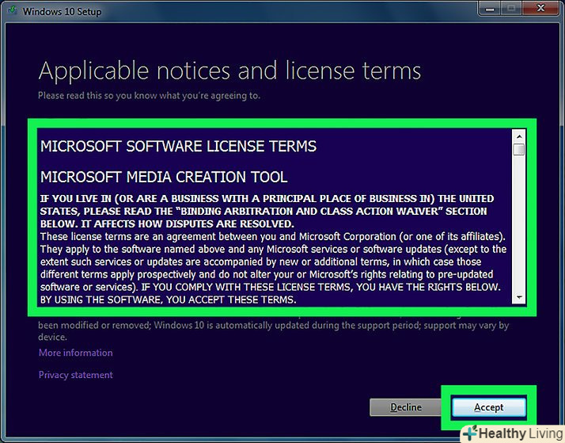
Task: Decline the license terms
Action: click(x=406, y=407)
